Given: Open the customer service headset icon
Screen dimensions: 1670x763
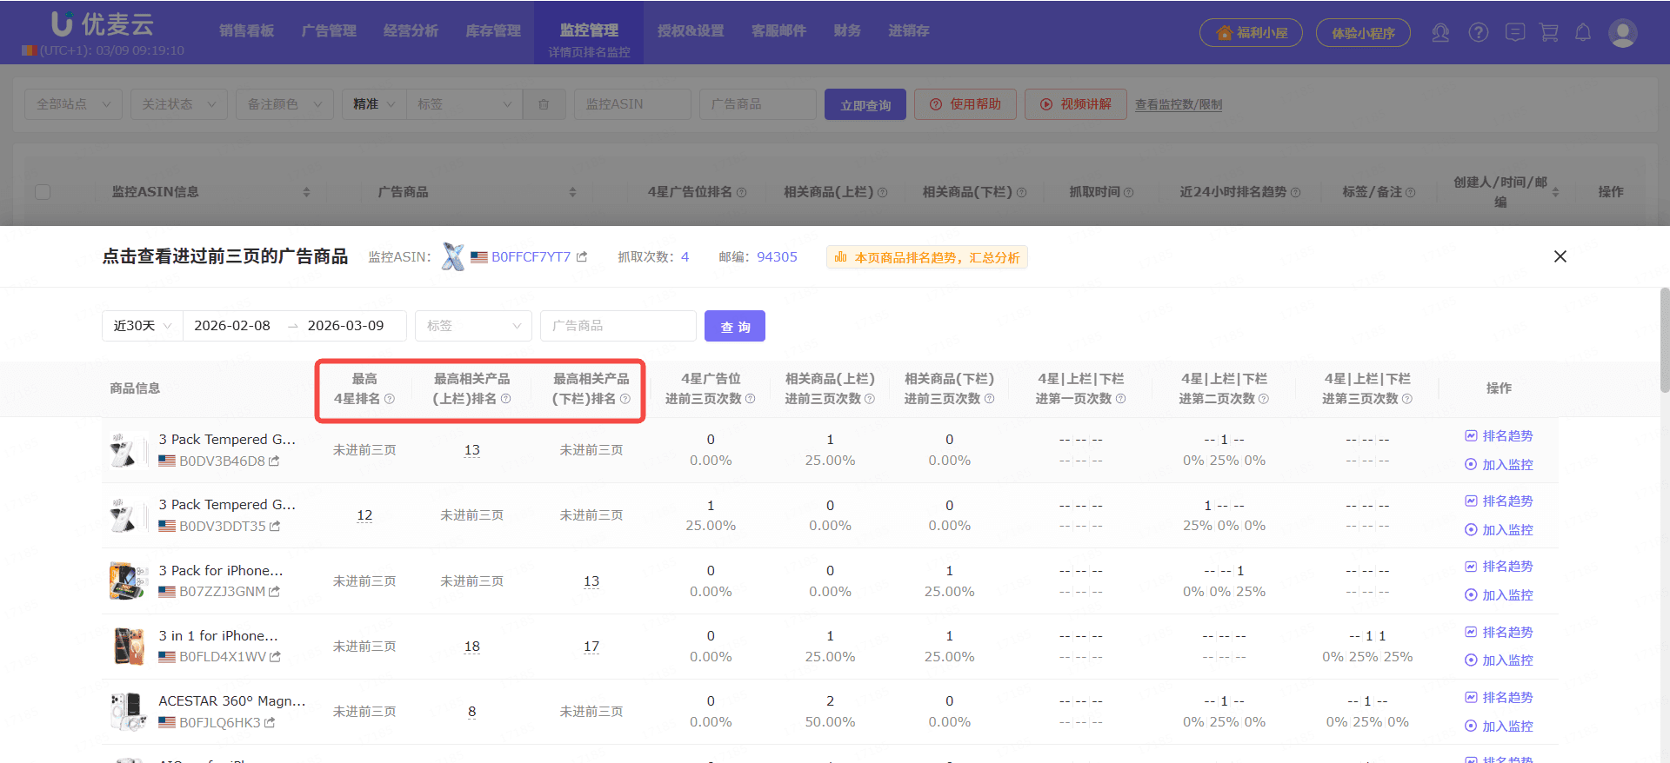Looking at the screenshot, I should [x=1440, y=33].
